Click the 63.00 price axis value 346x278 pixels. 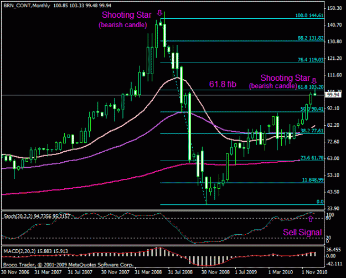click(333, 158)
